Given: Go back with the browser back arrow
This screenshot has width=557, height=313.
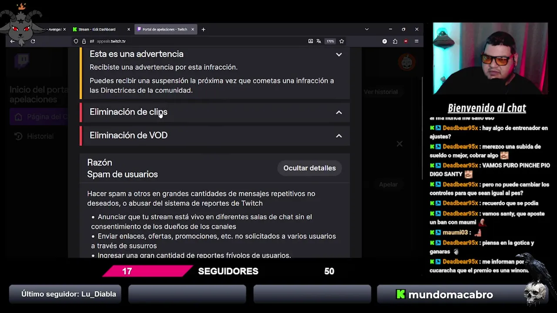Looking at the screenshot, I should pyautogui.click(x=12, y=41).
